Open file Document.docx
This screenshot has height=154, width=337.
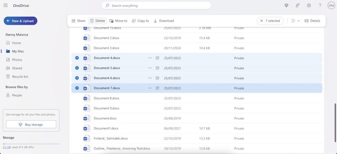[105, 118]
